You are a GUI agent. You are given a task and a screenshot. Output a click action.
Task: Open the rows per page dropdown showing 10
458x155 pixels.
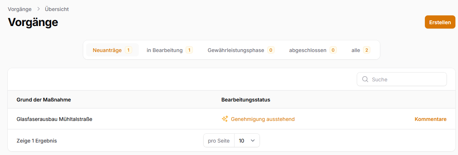247,140
